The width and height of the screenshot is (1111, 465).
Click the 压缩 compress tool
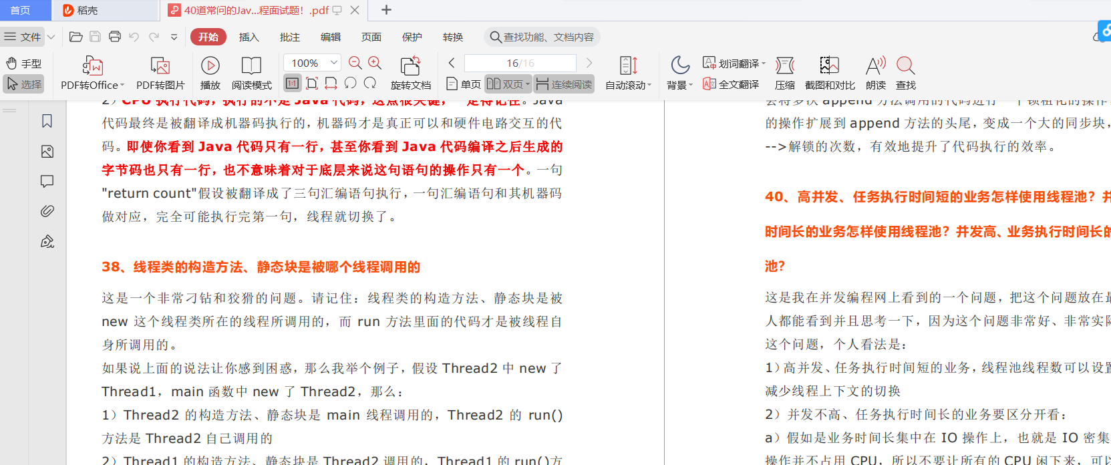point(785,73)
